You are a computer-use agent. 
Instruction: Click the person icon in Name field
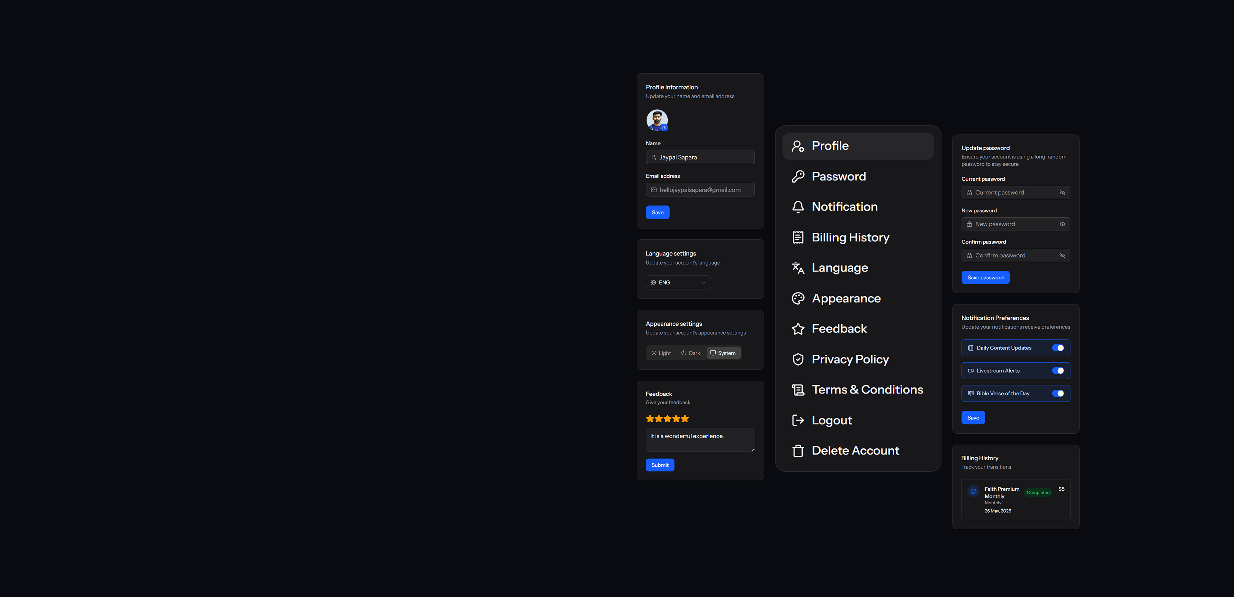click(653, 157)
